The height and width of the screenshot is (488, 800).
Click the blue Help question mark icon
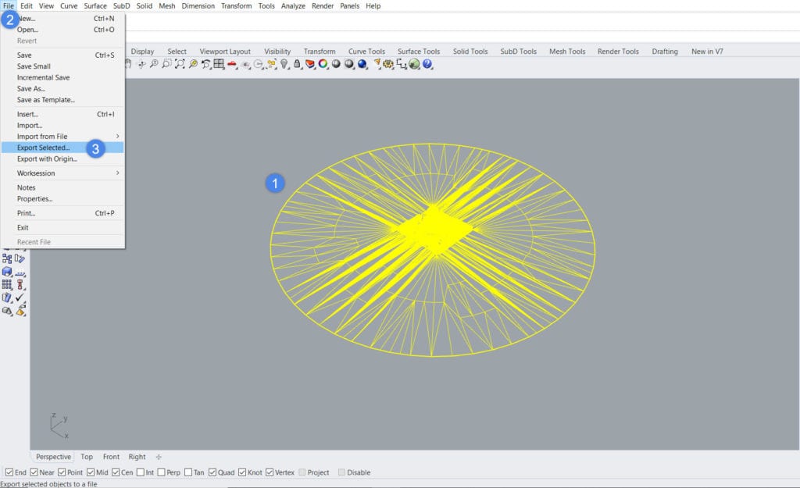point(427,66)
